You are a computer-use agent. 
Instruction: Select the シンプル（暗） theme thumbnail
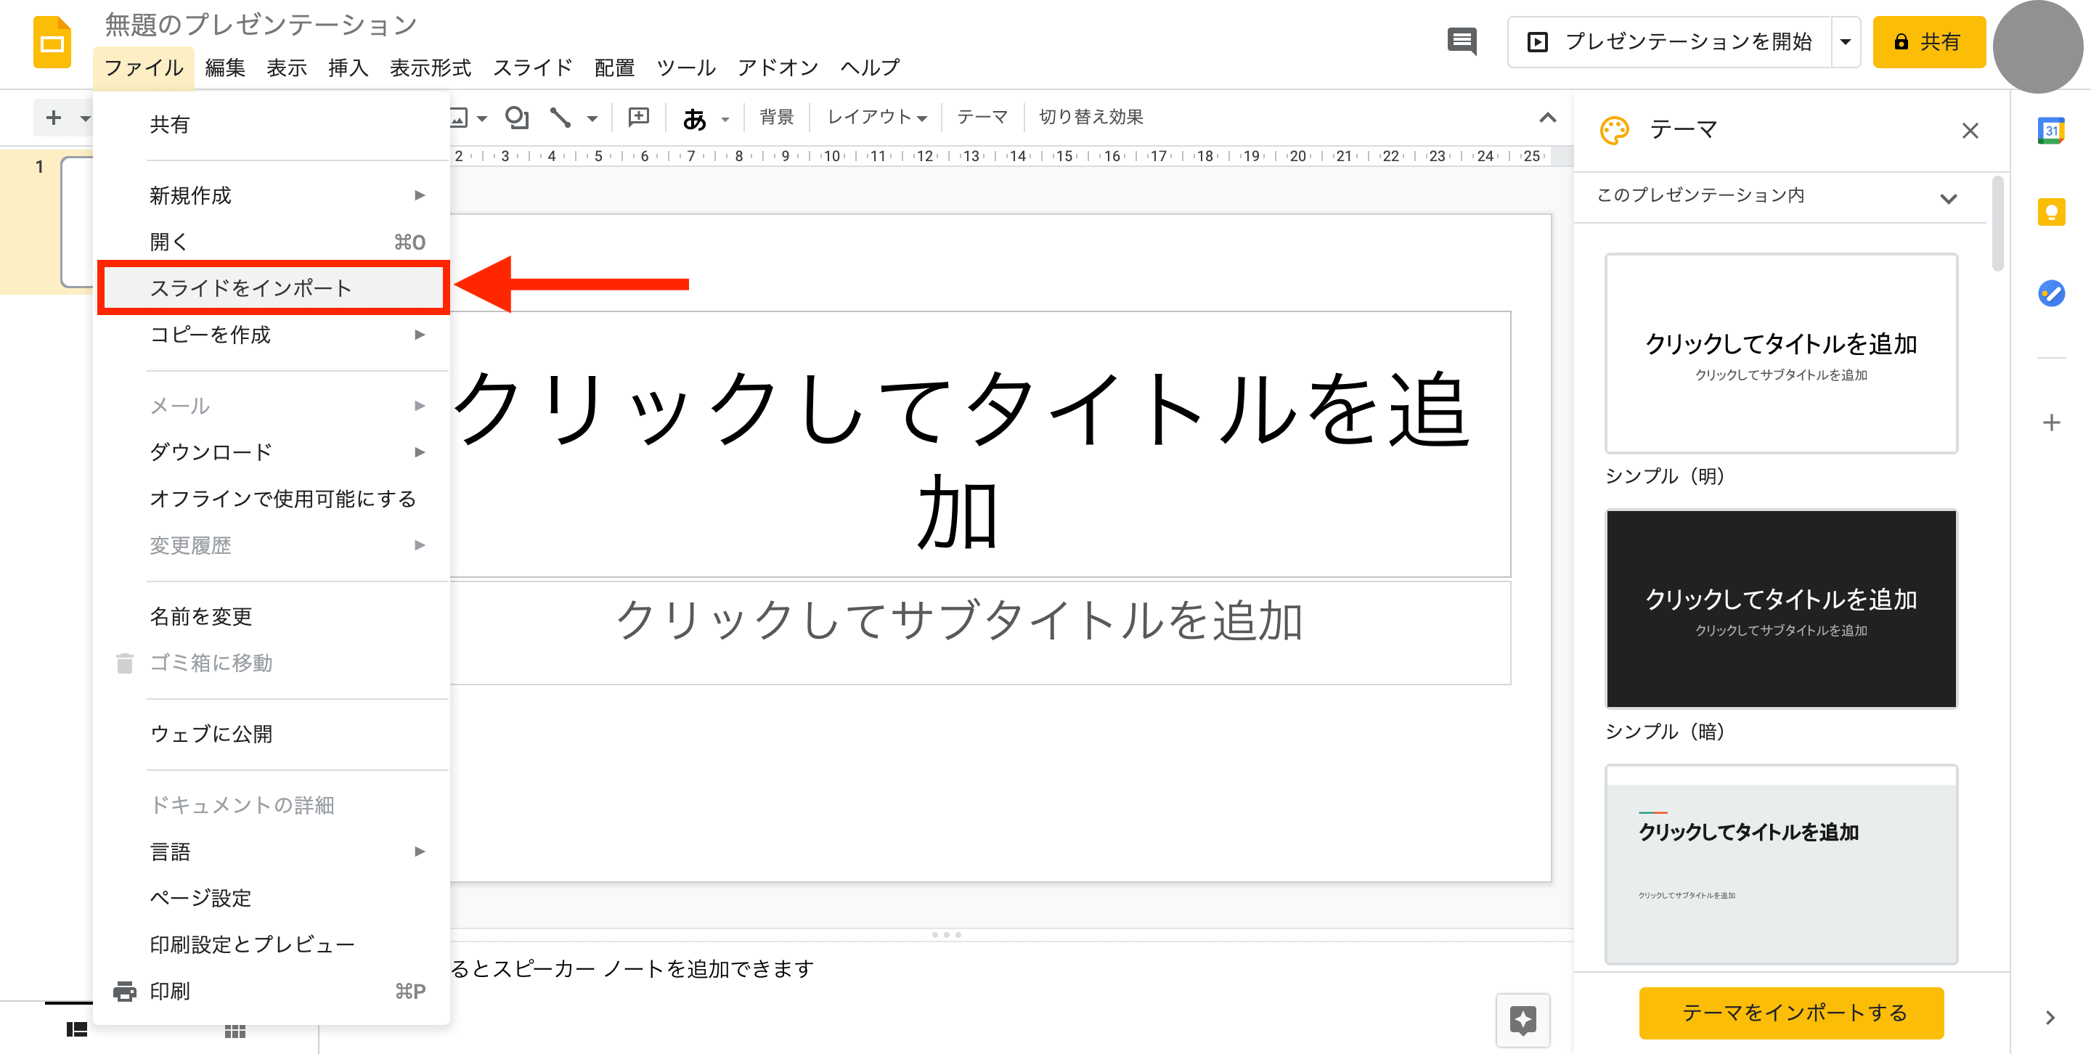[x=1781, y=608]
